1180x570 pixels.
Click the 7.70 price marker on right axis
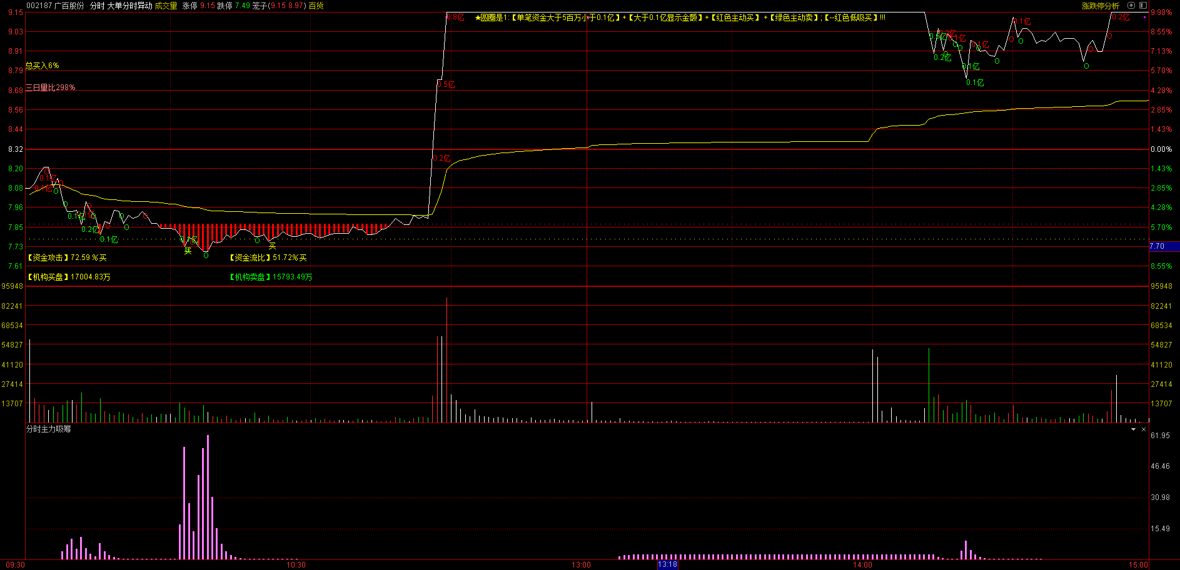1164,246
